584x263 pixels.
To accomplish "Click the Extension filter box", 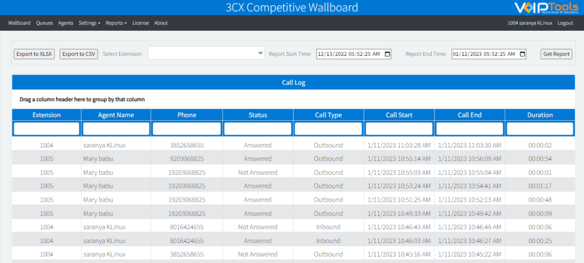I will point(47,129).
